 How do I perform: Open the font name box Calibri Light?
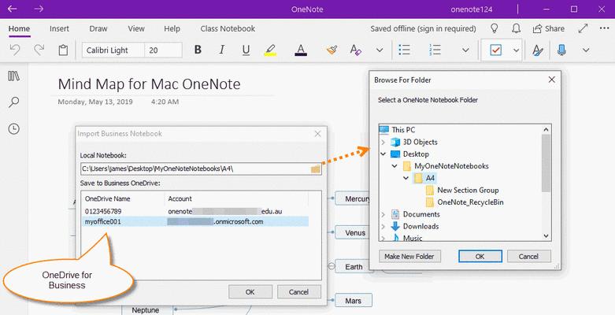tap(113, 50)
